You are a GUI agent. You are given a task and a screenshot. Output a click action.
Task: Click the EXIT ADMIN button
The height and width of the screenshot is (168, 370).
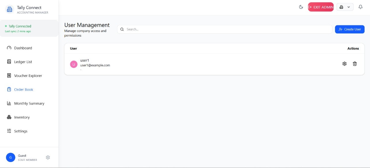point(321,7)
